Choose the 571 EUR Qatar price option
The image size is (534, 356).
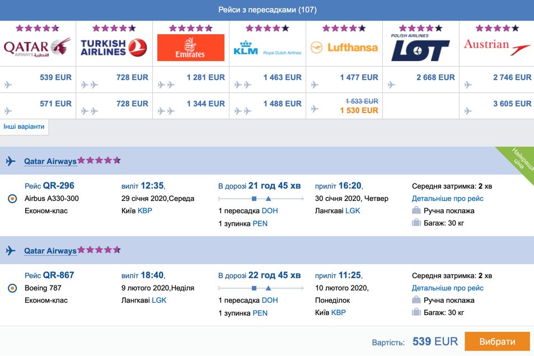[55, 104]
